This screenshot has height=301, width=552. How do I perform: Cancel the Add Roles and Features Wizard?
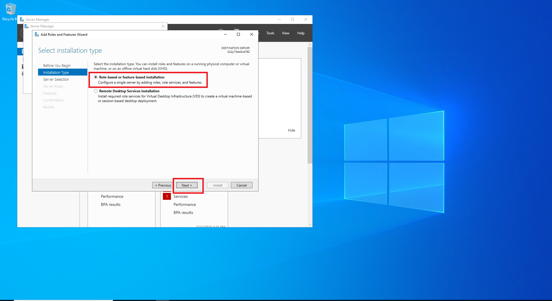tap(242, 185)
